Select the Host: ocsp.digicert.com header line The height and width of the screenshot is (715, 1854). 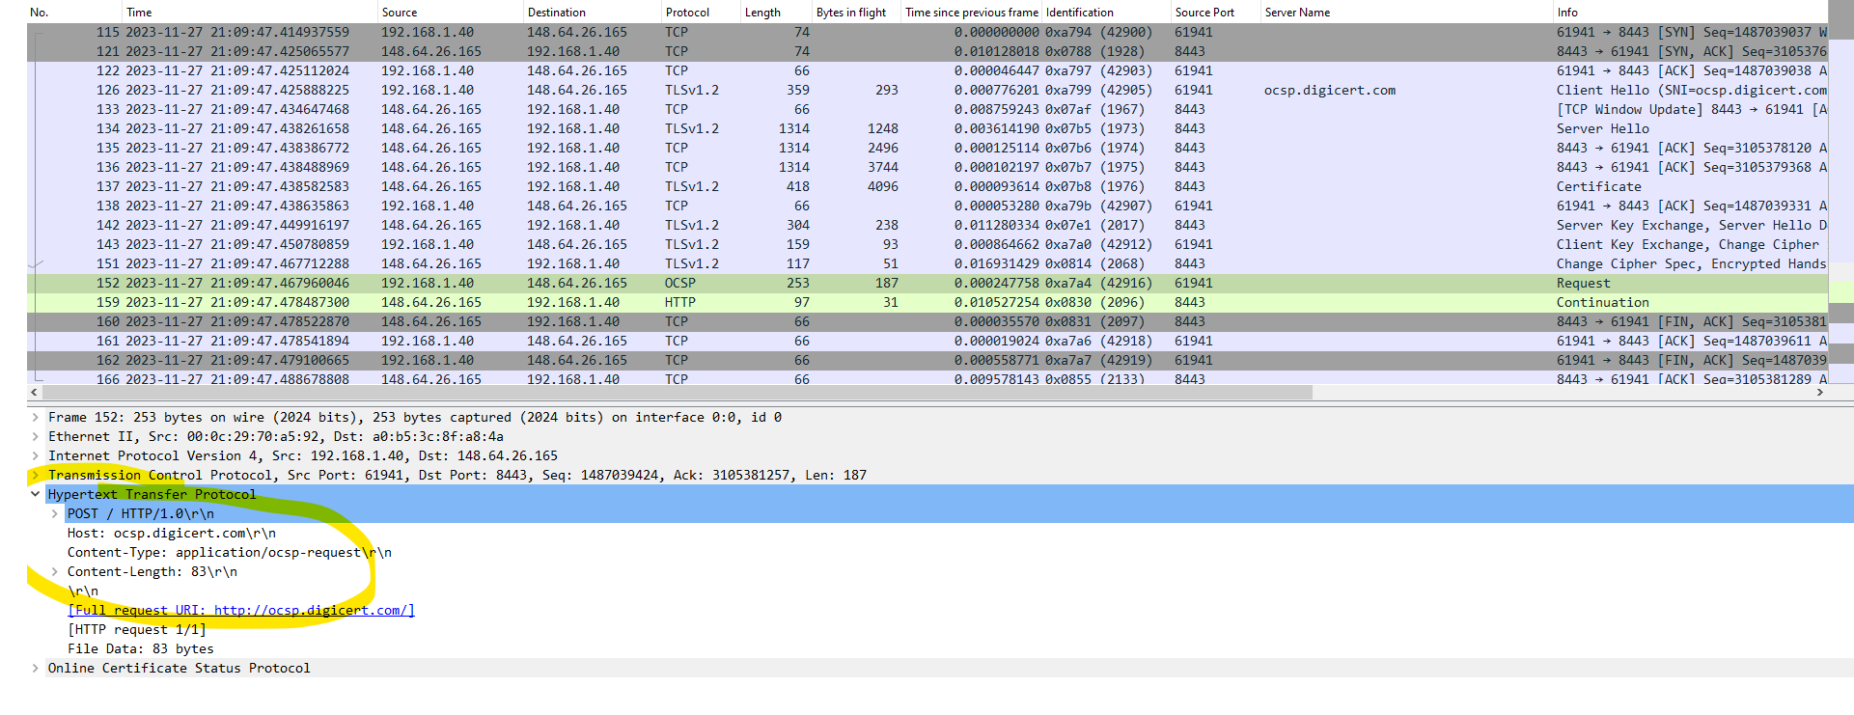click(x=172, y=534)
